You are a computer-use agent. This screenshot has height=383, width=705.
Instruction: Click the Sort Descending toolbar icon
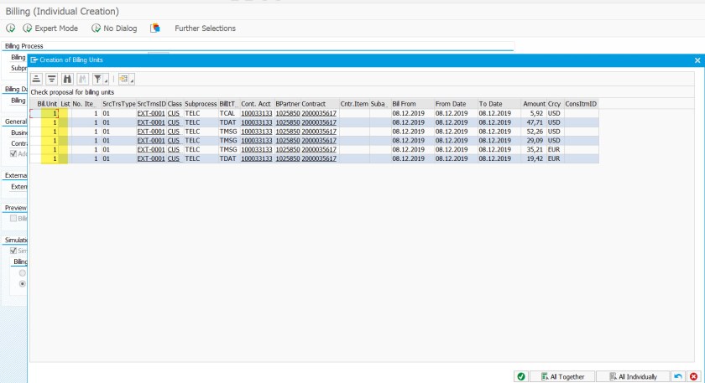[x=51, y=79]
